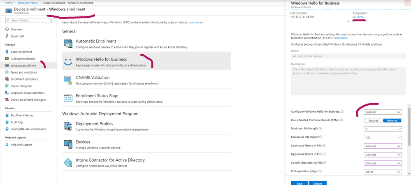Screen dimensions: 411x185
Task: Go to Home breadcrumb link
Action: pyautogui.click(x=9, y=2)
